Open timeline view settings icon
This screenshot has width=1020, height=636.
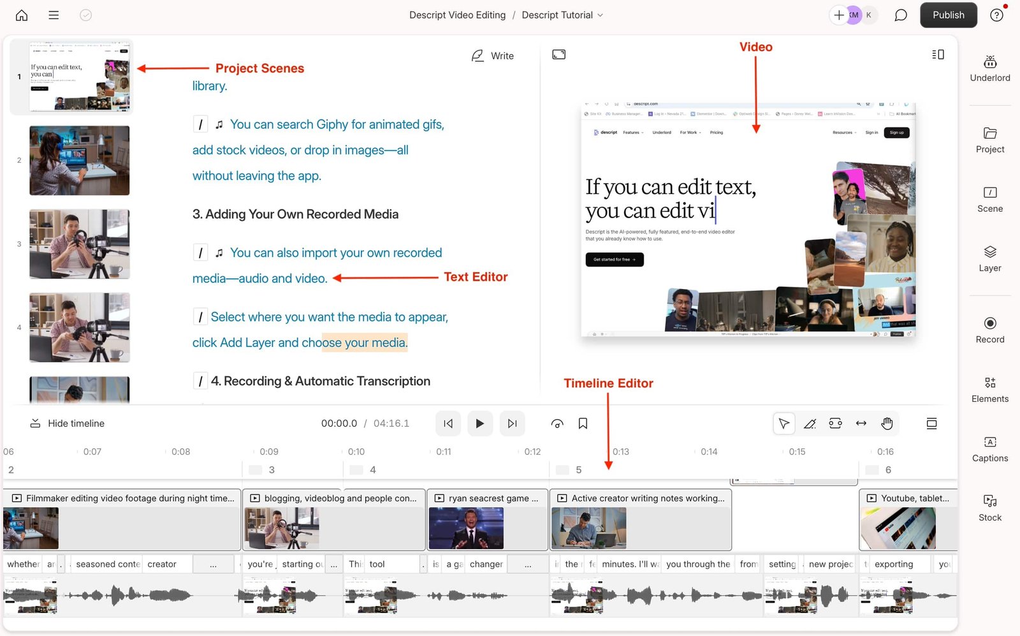click(931, 424)
